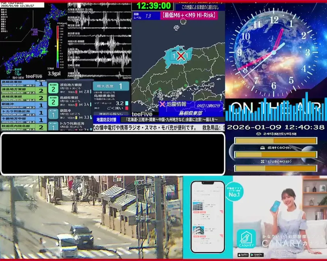Select the トカラ列島近海 M2.6 row in left list
Screen dimensions: 327x261
coord(24,113)
